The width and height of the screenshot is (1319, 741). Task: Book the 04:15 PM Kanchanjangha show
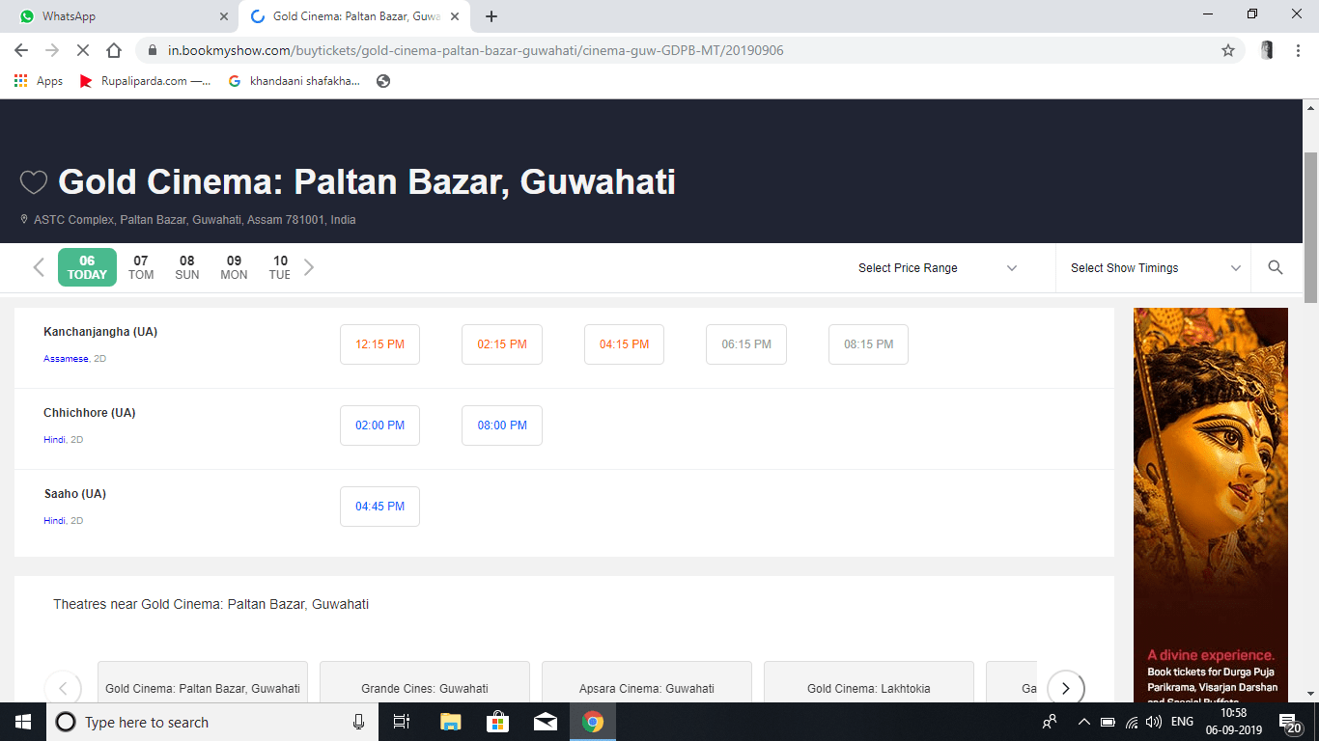point(624,344)
